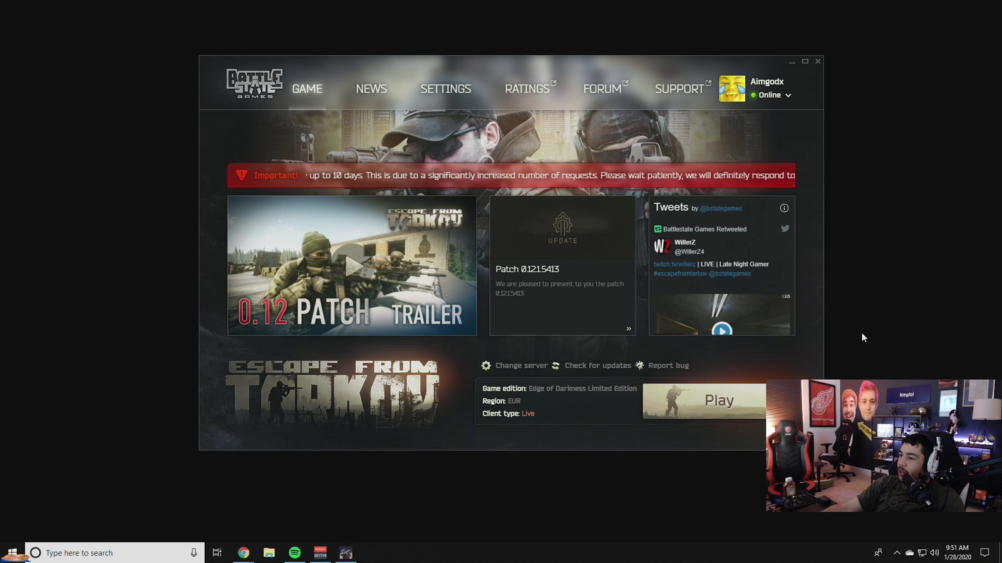Click the Aimgodx username
This screenshot has width=1002, height=563.
point(767,81)
